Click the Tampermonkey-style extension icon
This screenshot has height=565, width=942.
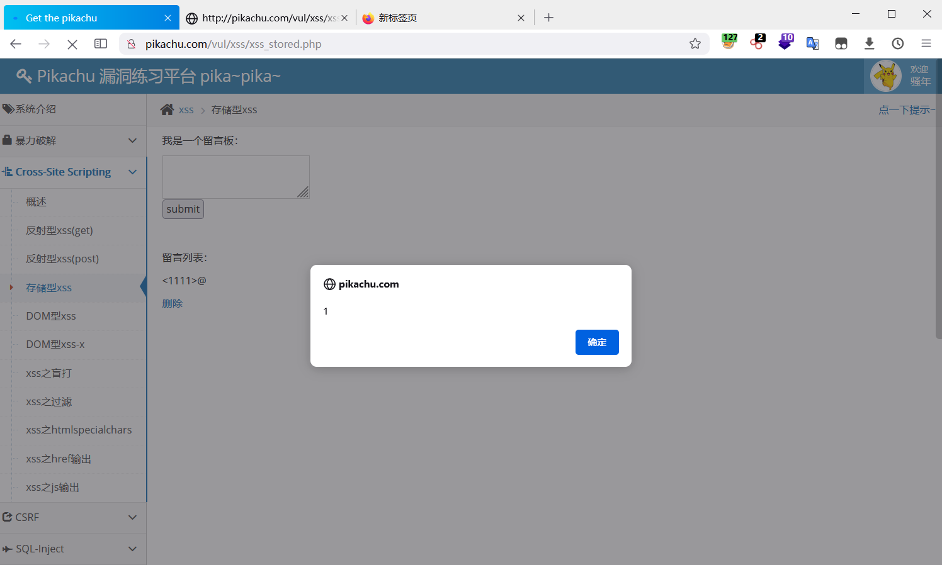841,43
